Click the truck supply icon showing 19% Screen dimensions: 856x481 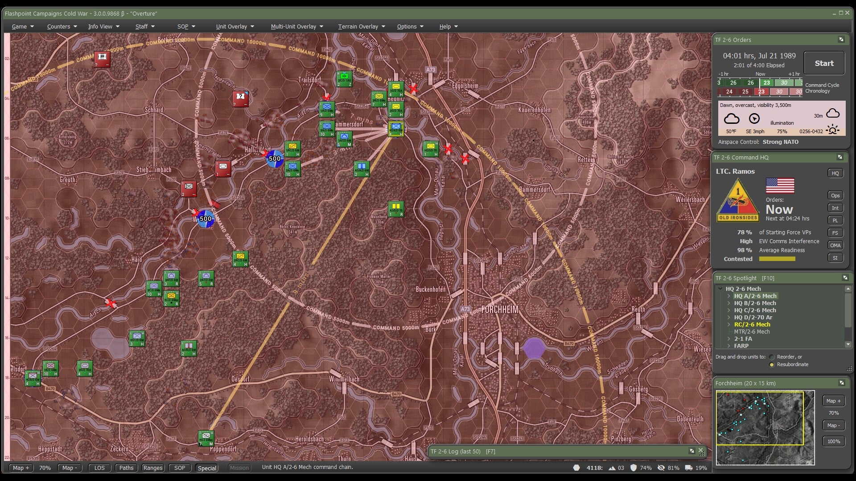pos(689,468)
